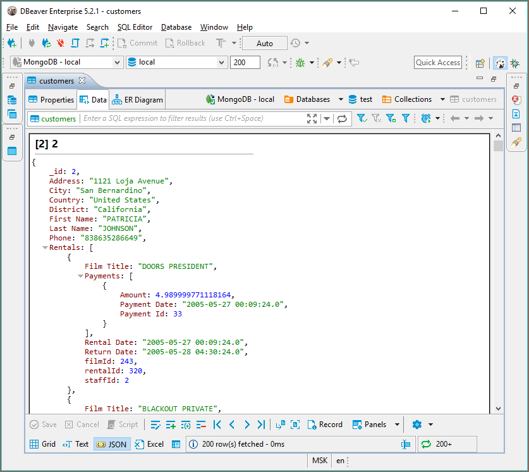Click the Auto commit mode button
Image resolution: width=529 pixels, height=472 pixels.
click(x=265, y=43)
